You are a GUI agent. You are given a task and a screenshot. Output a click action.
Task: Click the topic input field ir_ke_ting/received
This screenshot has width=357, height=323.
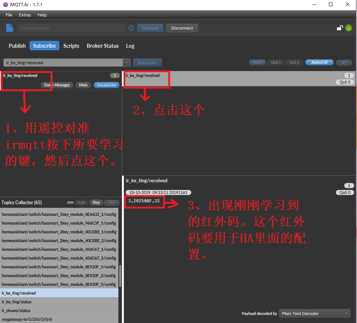tap(63, 63)
